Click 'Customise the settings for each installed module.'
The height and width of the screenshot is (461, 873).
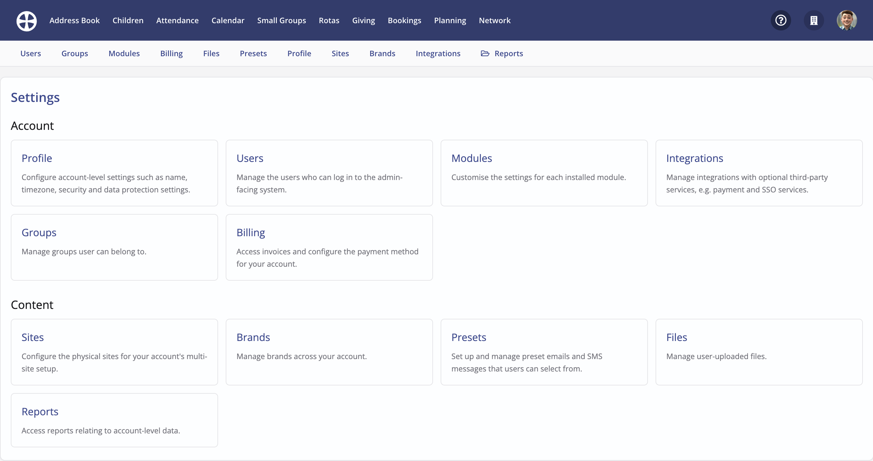(x=538, y=177)
